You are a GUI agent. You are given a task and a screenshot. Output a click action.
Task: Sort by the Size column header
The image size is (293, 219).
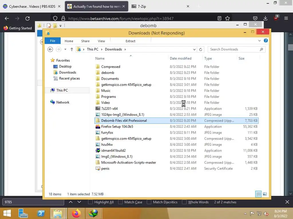click(241, 58)
